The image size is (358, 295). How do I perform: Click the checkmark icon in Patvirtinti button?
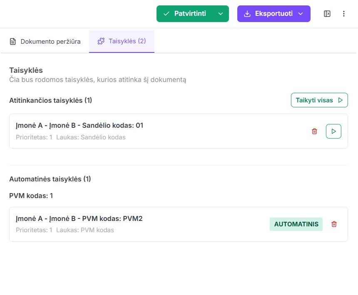point(167,14)
